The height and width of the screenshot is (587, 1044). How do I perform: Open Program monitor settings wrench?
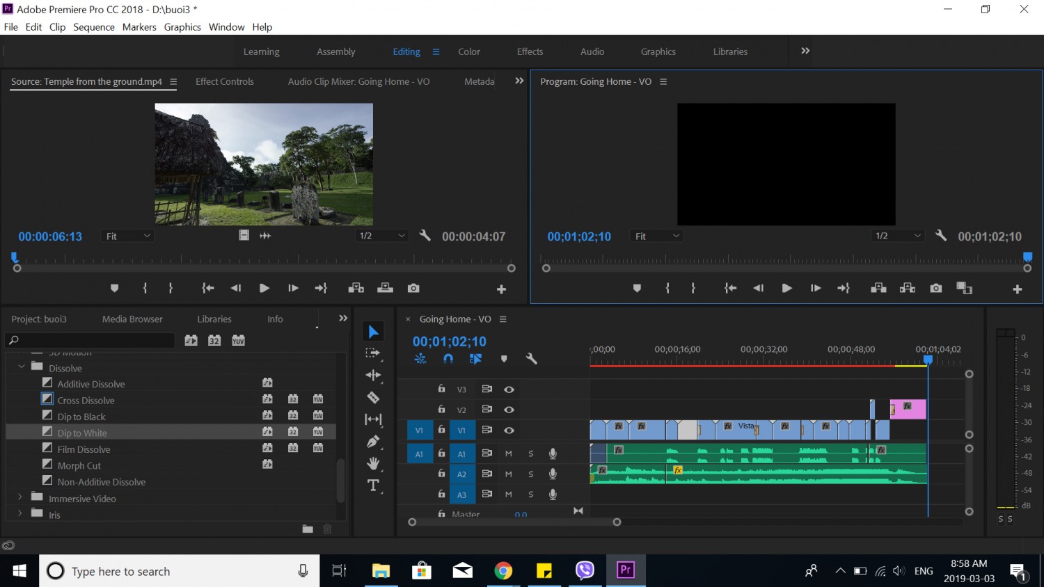pyautogui.click(x=941, y=236)
